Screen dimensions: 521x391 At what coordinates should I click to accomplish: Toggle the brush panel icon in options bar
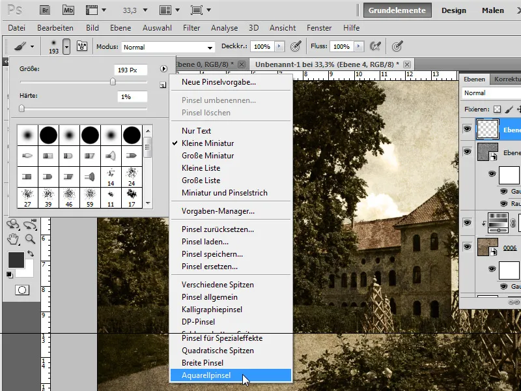(82, 46)
